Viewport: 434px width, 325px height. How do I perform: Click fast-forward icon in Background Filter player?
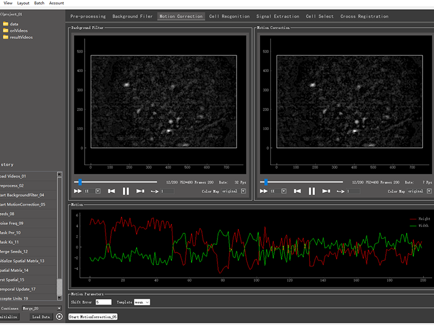pos(78,191)
